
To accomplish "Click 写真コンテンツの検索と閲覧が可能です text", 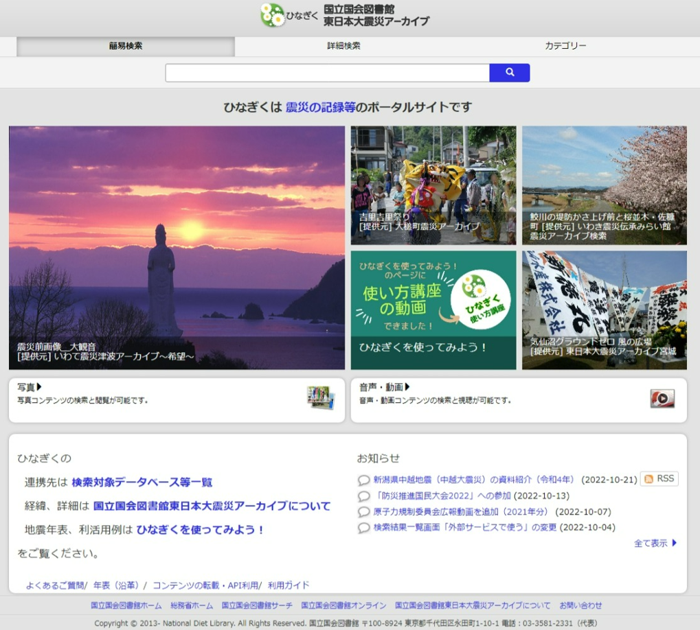I will point(82,400).
